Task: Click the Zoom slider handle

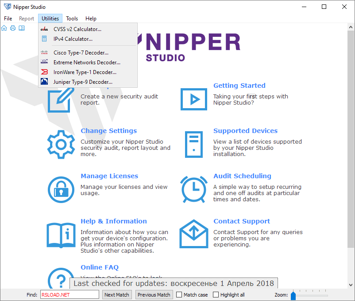Action: [293, 295]
